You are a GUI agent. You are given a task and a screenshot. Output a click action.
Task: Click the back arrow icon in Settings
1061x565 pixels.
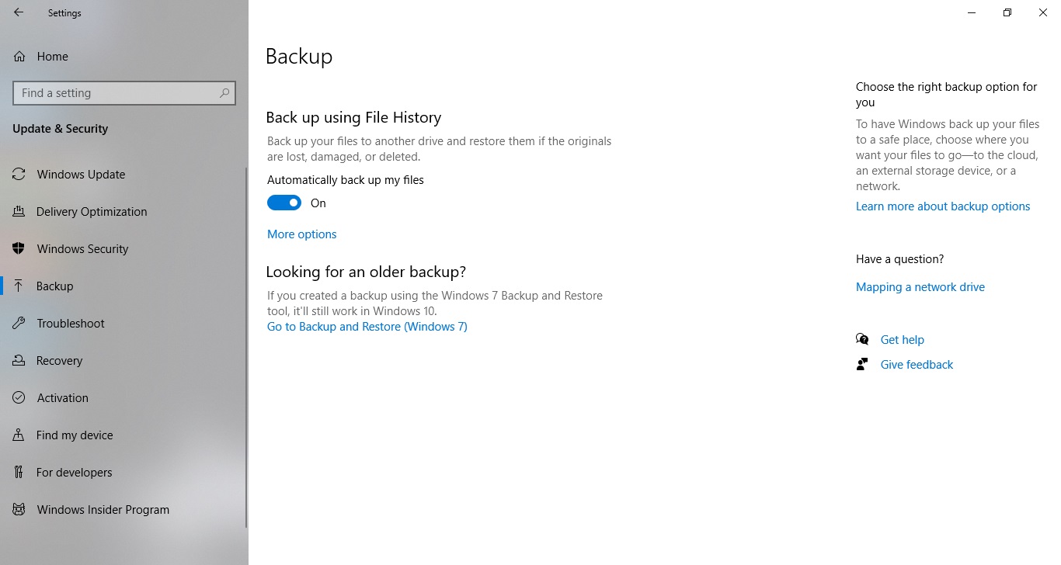point(19,12)
